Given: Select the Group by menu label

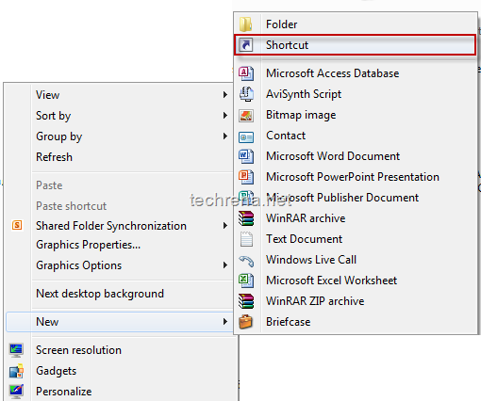Looking at the screenshot, I should click(x=58, y=136).
